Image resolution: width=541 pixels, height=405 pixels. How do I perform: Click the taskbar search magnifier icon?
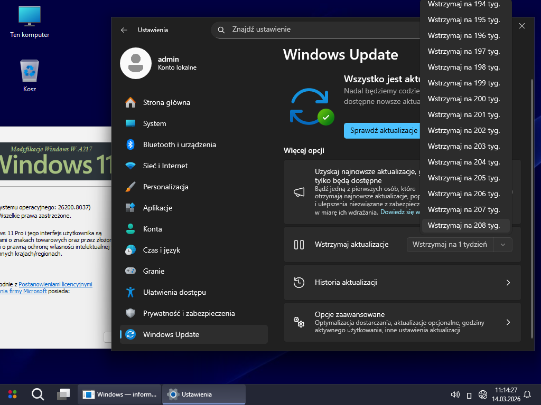coord(38,394)
